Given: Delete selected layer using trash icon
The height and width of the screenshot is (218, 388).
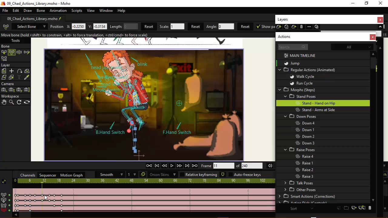Looking at the screenshot, I should click(301, 27).
